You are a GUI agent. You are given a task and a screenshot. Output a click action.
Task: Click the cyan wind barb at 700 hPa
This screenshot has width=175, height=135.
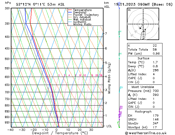click(x=121, y=89)
